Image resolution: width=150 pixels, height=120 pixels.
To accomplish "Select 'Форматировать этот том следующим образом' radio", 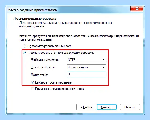I will pos(25,53).
